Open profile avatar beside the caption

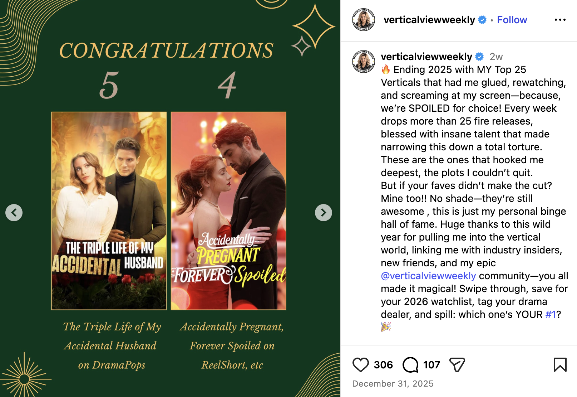pyautogui.click(x=364, y=62)
